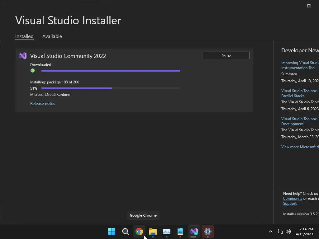This screenshot has height=239, width=319.
Task: Click the Google Chrome tooltip label
Action: click(x=143, y=215)
